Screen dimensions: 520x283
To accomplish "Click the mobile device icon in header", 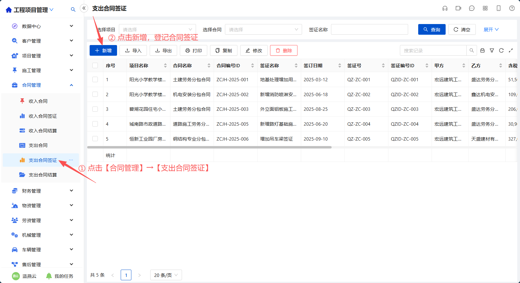I will [x=499, y=8].
